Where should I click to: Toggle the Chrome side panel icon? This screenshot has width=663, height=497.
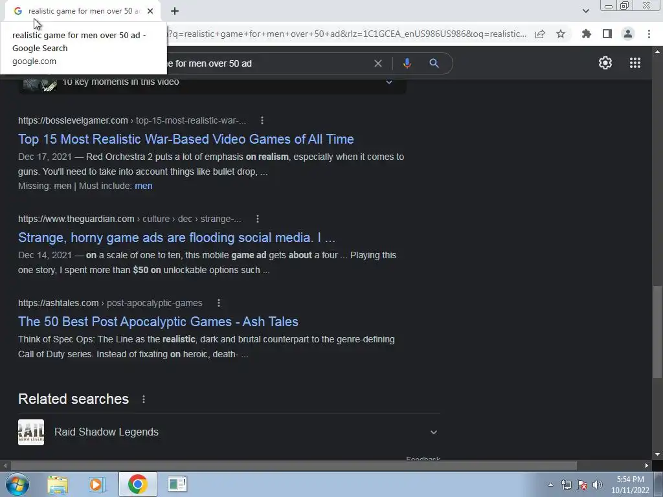pos(607,34)
